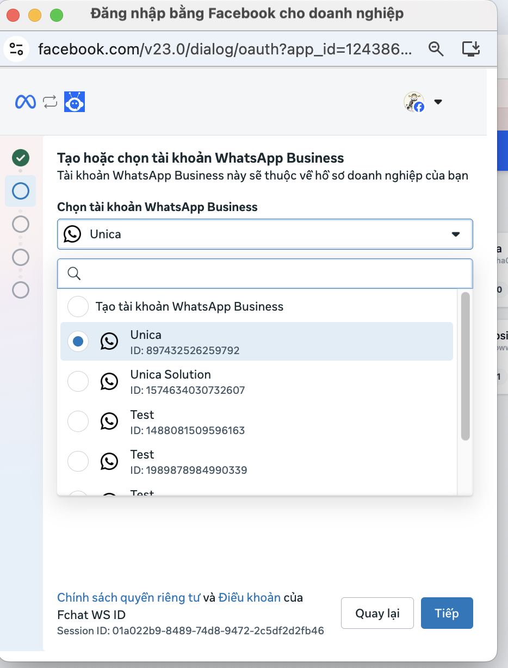Click the magnifier icon in search field
The height and width of the screenshot is (668, 508).
point(74,273)
